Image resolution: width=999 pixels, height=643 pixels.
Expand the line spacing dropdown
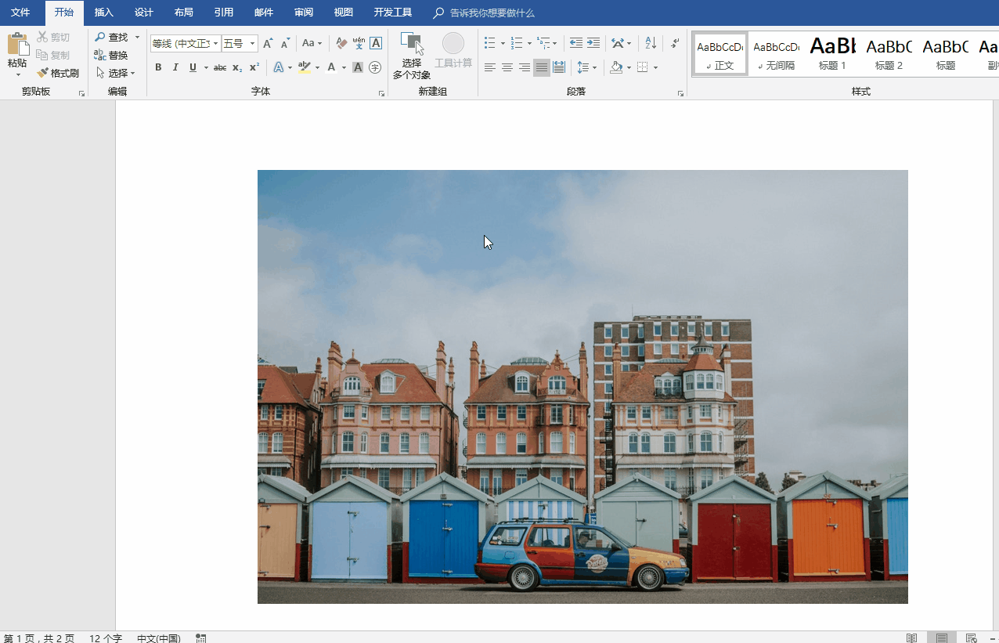click(x=595, y=67)
